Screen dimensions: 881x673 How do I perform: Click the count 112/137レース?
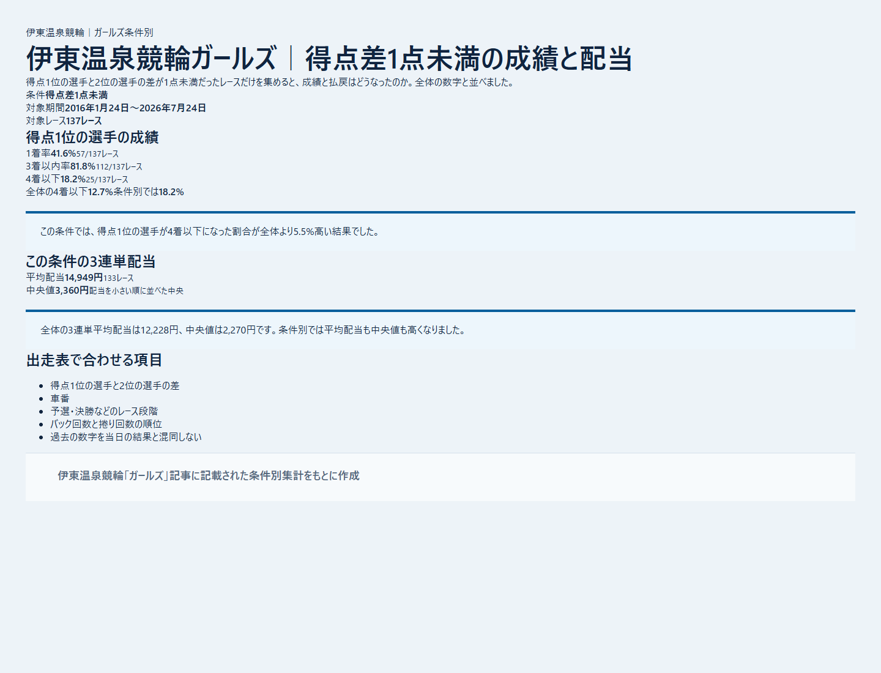[x=119, y=167]
